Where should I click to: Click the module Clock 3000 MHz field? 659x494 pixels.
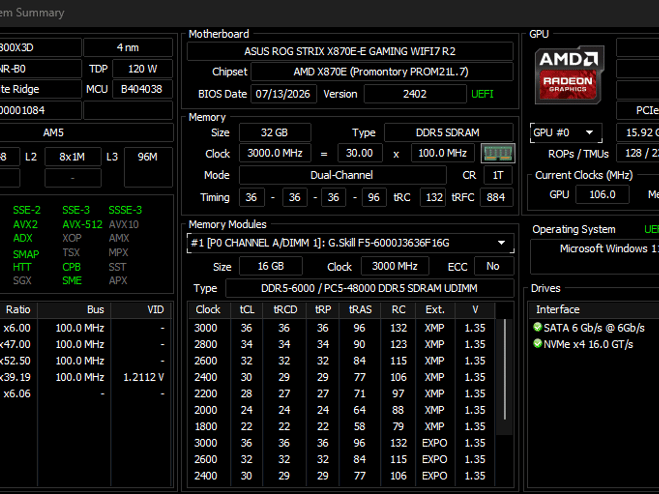(x=395, y=266)
